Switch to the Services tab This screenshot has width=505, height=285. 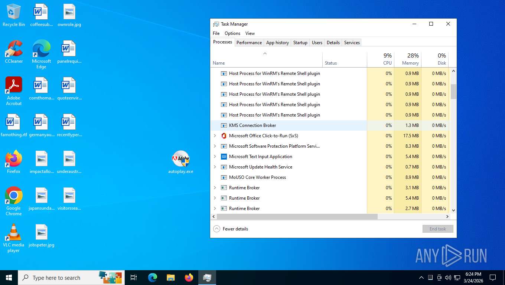coord(352,43)
